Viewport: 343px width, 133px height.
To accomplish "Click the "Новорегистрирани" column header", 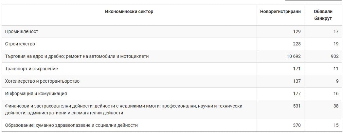I will (280, 12).
